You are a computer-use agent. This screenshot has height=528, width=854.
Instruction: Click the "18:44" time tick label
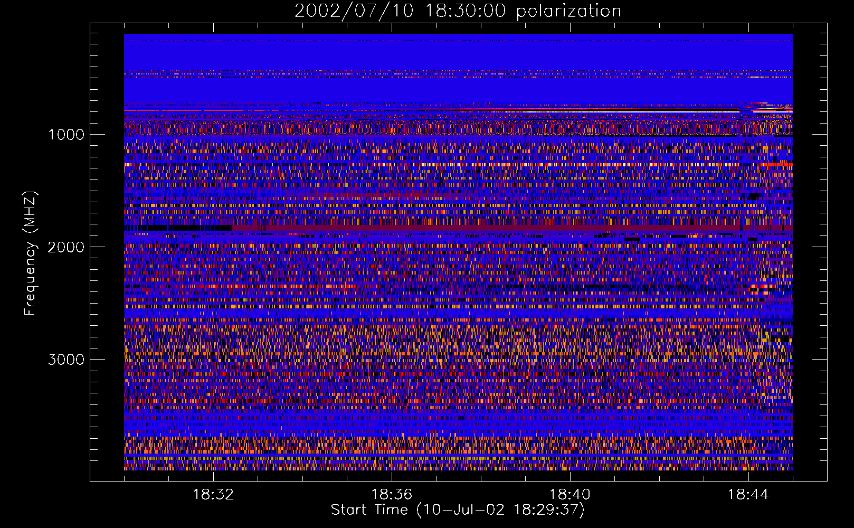pyautogui.click(x=748, y=495)
